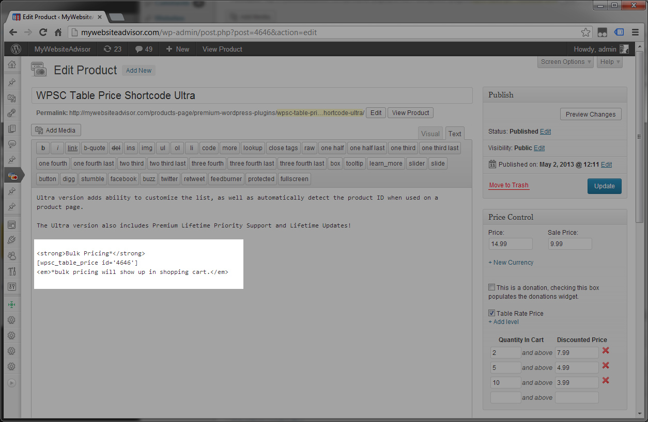This screenshot has width=648, height=422.
Task: Click Move to Trash link
Action: (x=509, y=185)
